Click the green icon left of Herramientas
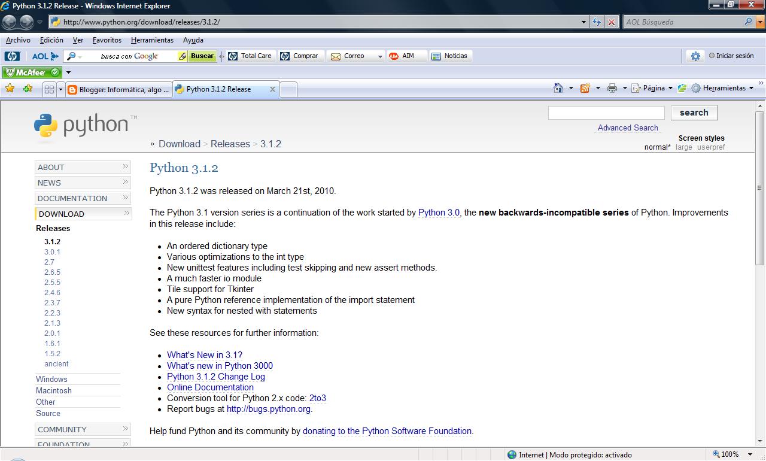 (x=683, y=88)
